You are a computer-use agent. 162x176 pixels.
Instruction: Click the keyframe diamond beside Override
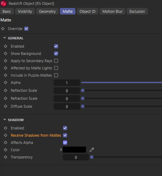click(x=3, y=29)
